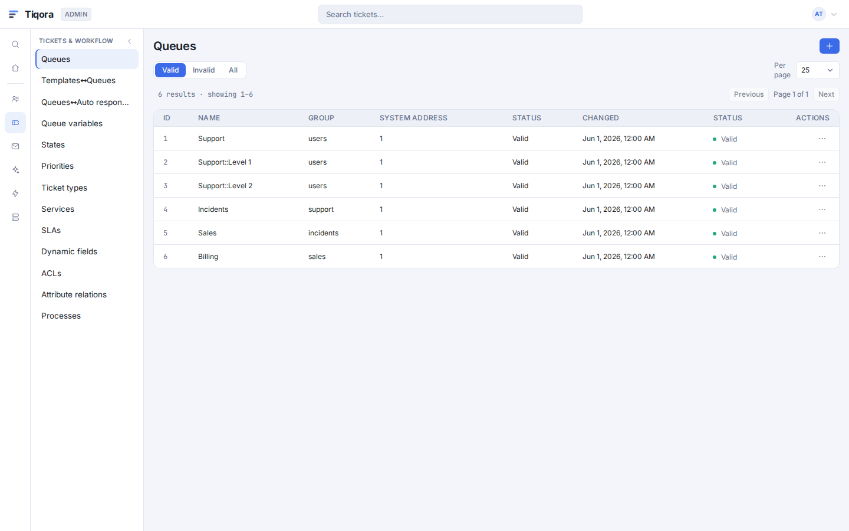Click the blue plus add-queue button
The width and height of the screenshot is (849, 531).
(x=829, y=46)
